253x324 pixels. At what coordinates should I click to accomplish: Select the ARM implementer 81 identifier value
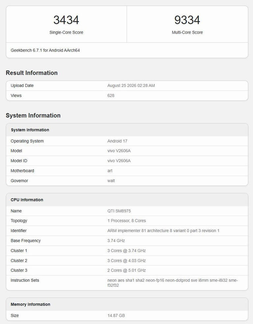click(163, 230)
